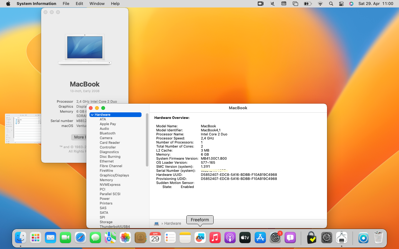This screenshot has width=399, height=249.
Task: Click System Information caliper Dock icon
Action: 342,238
